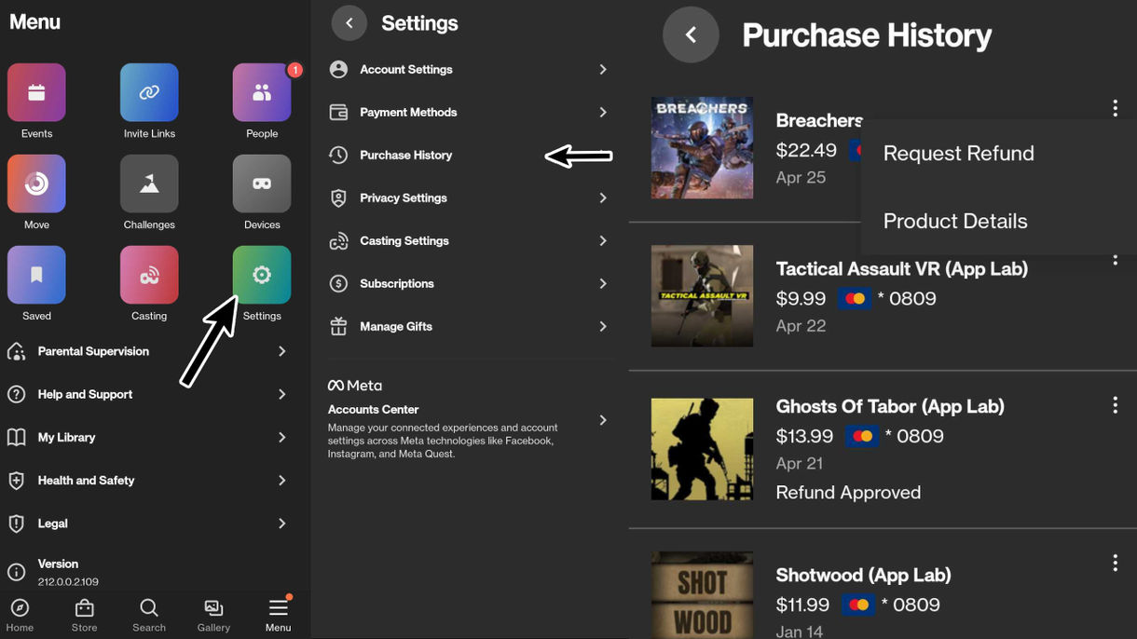1137x639 pixels.
Task: Select Product Details menu option
Action: click(955, 222)
